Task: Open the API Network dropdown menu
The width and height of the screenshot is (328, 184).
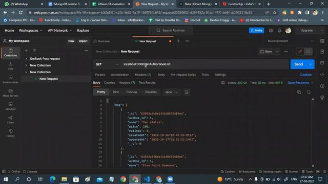Action: pos(59,31)
